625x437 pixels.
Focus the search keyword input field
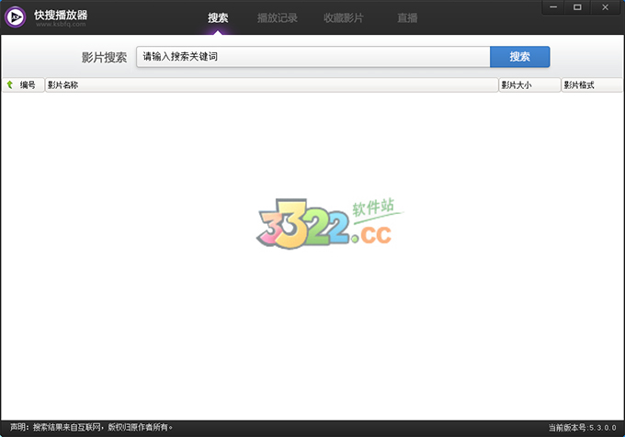click(x=312, y=57)
